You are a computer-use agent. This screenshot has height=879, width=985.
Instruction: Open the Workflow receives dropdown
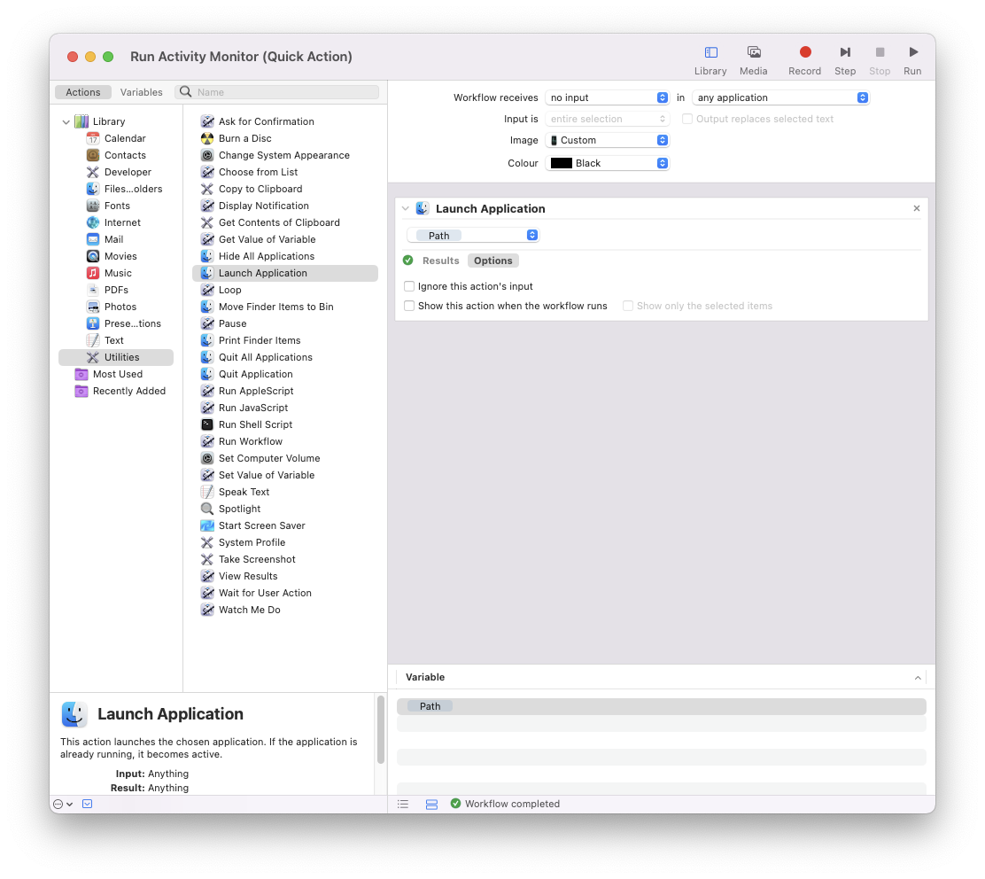(608, 97)
